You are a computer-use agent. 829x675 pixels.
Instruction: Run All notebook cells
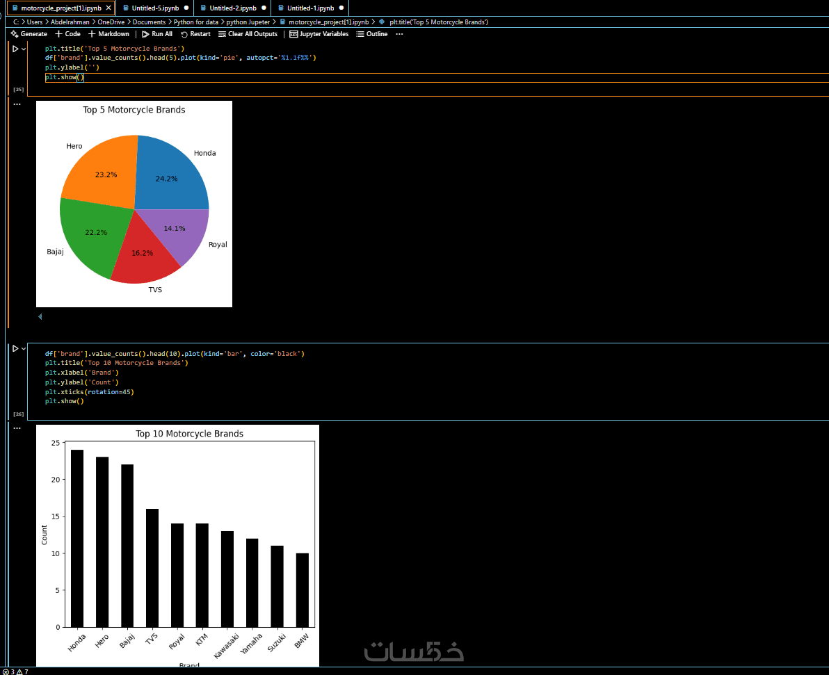point(157,34)
